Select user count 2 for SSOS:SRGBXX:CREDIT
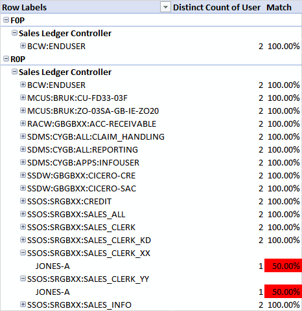Image resolution: width=302 pixels, height=311 pixels. point(261,201)
